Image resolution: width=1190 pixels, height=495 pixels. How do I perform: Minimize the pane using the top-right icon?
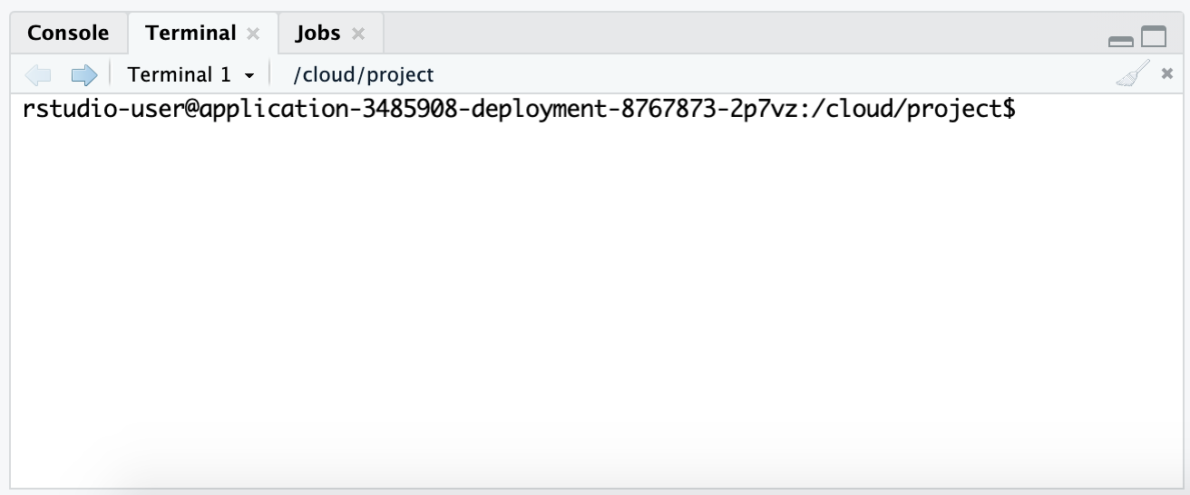pos(1121,41)
